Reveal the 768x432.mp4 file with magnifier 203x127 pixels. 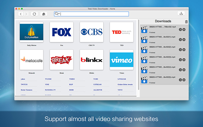[180, 29]
